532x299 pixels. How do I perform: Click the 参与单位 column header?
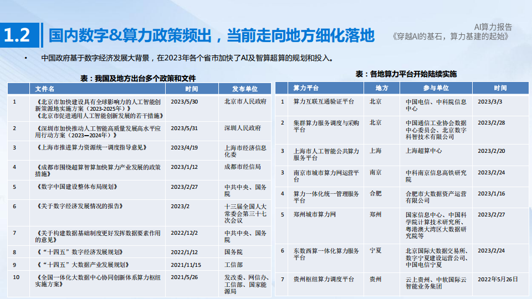pyautogui.click(x=436, y=88)
